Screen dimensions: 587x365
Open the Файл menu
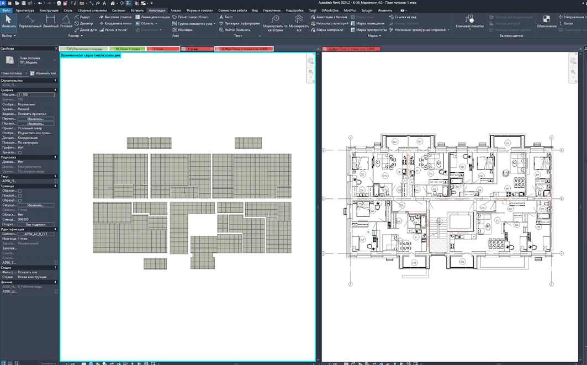click(x=6, y=10)
